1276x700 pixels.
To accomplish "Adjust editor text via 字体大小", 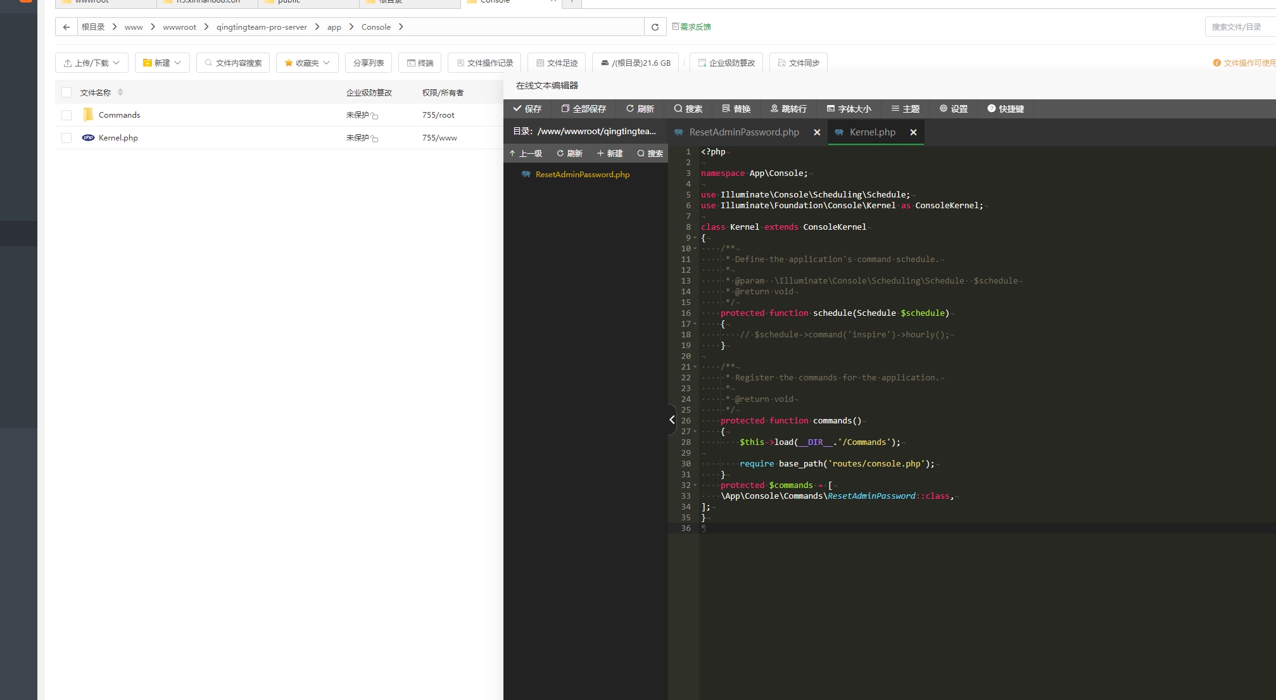I will [849, 109].
